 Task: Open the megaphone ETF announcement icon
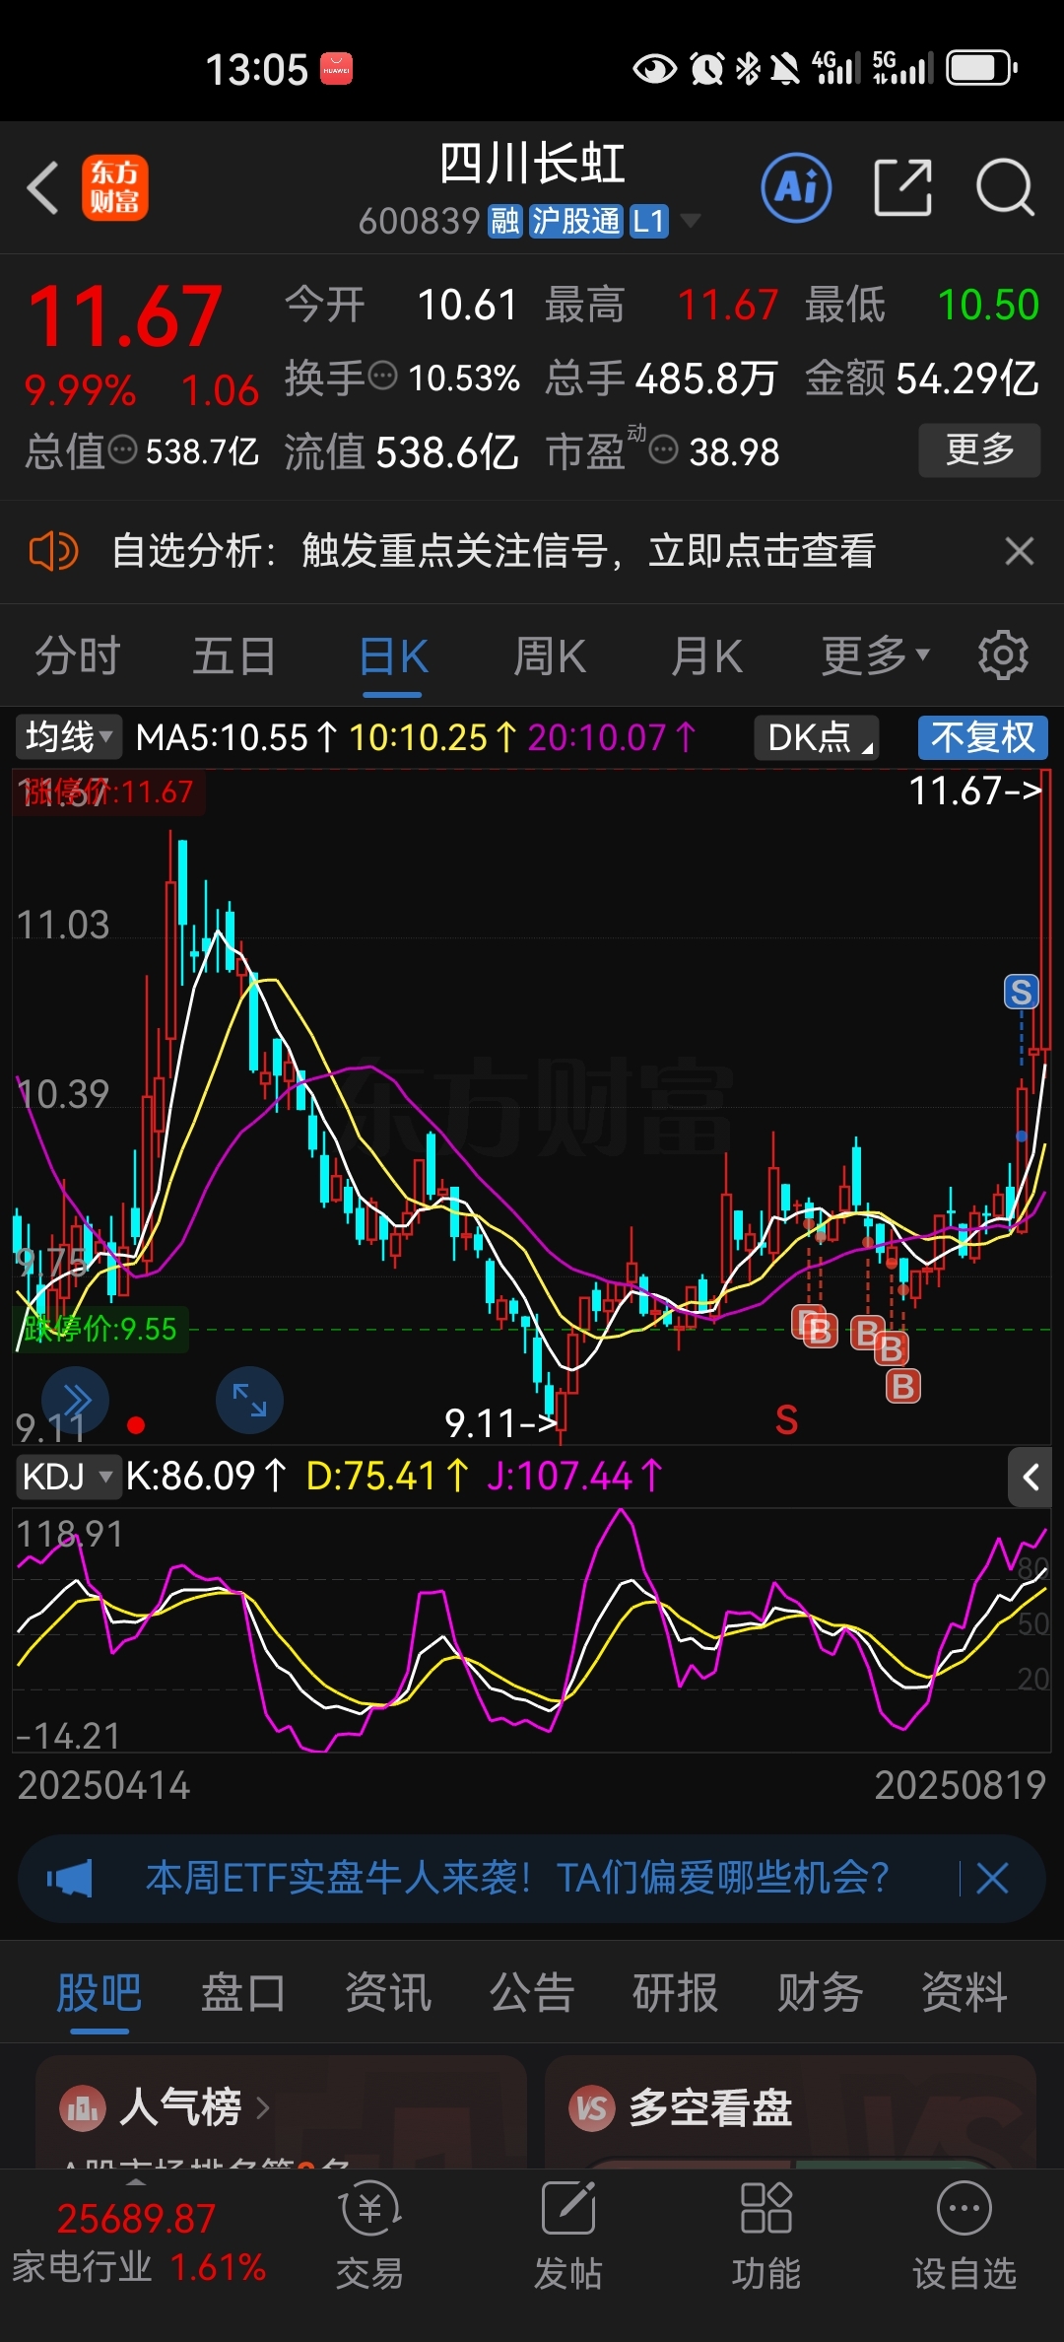click(69, 1878)
